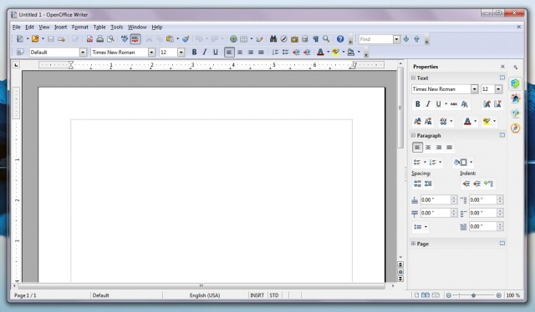This screenshot has width=535, height=312.
Task: Open Find field dropdown arrow
Action: pyautogui.click(x=396, y=39)
